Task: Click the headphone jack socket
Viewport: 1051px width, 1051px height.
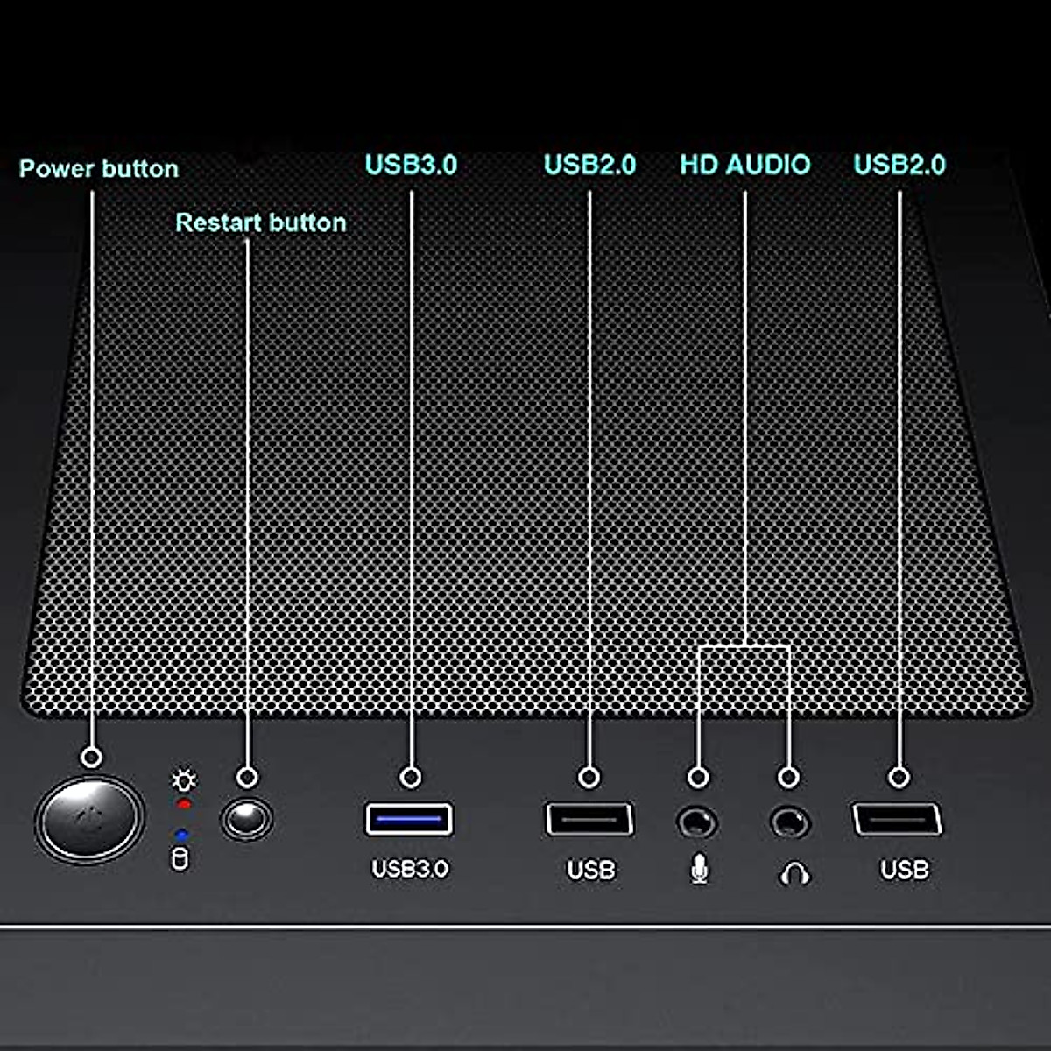Action: (x=790, y=822)
